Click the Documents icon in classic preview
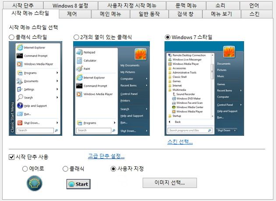 coord(20,81)
